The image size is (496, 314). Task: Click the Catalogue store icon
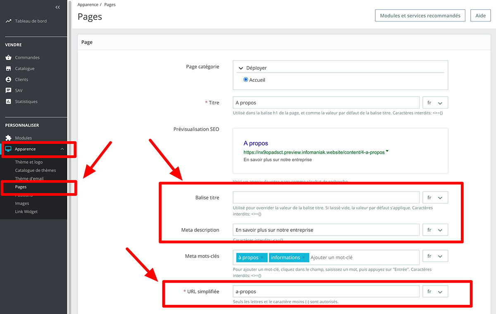click(x=8, y=68)
